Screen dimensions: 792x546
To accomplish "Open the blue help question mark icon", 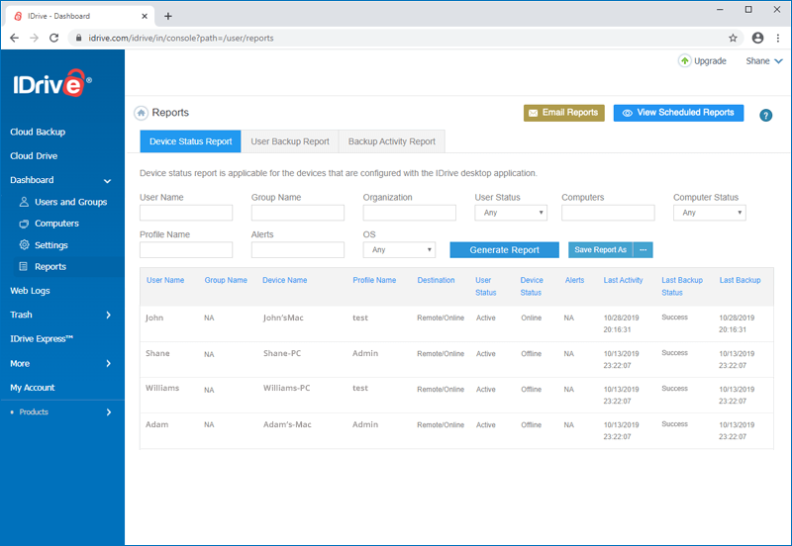I will 765,116.
